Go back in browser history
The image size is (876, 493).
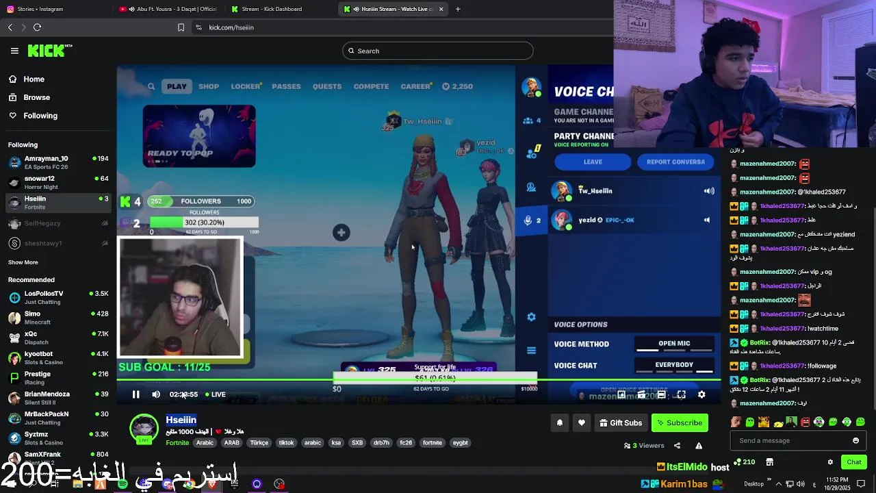coord(10,27)
